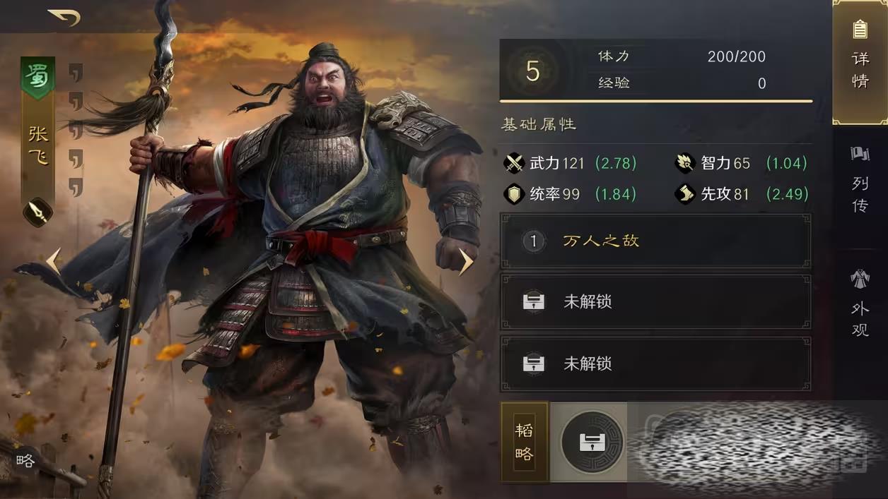Screen dimensions: 888x499
Task: Tap the level 5 badge
Action: click(533, 71)
